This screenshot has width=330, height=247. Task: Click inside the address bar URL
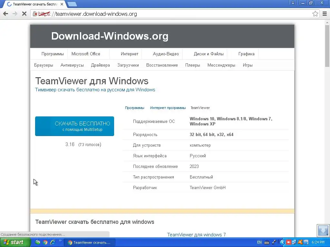pos(96,14)
